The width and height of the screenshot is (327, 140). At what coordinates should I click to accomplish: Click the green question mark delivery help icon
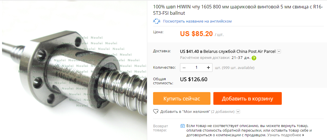click(254, 58)
